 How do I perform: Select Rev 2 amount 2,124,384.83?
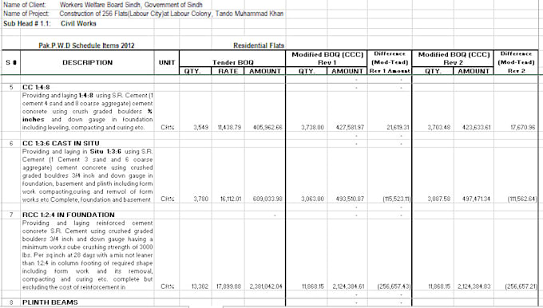(474, 286)
